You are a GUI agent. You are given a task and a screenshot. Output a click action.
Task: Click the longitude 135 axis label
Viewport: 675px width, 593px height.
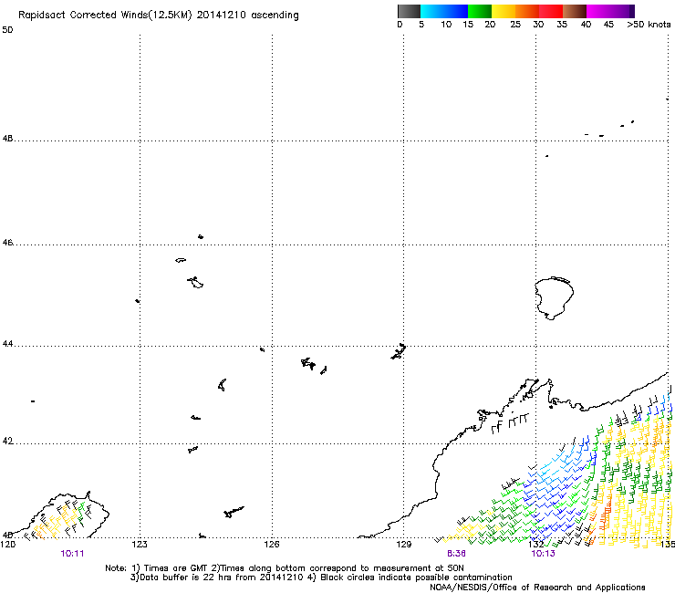coord(668,544)
